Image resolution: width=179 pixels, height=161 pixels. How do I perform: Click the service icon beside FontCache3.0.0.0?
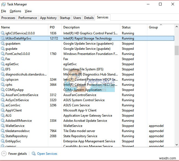point(3,54)
